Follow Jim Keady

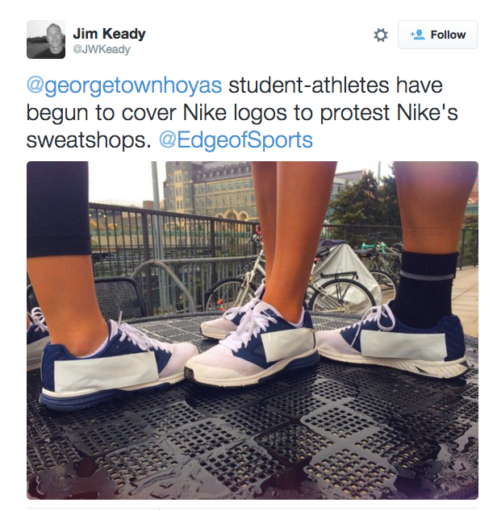tap(437, 35)
